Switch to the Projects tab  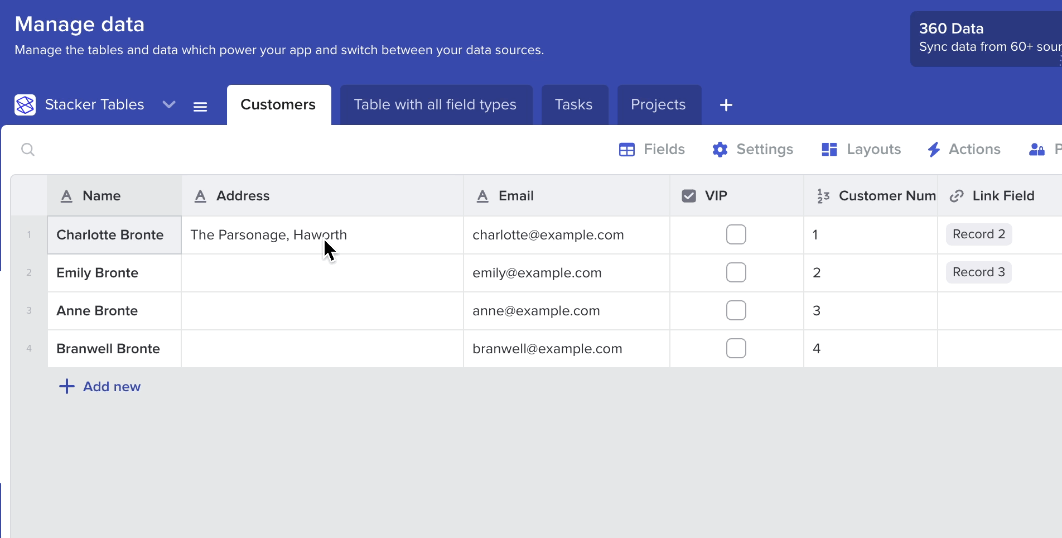pos(658,105)
